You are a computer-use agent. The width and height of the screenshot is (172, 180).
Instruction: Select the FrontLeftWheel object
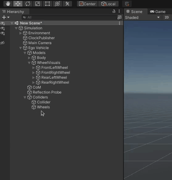[x=54, y=68]
